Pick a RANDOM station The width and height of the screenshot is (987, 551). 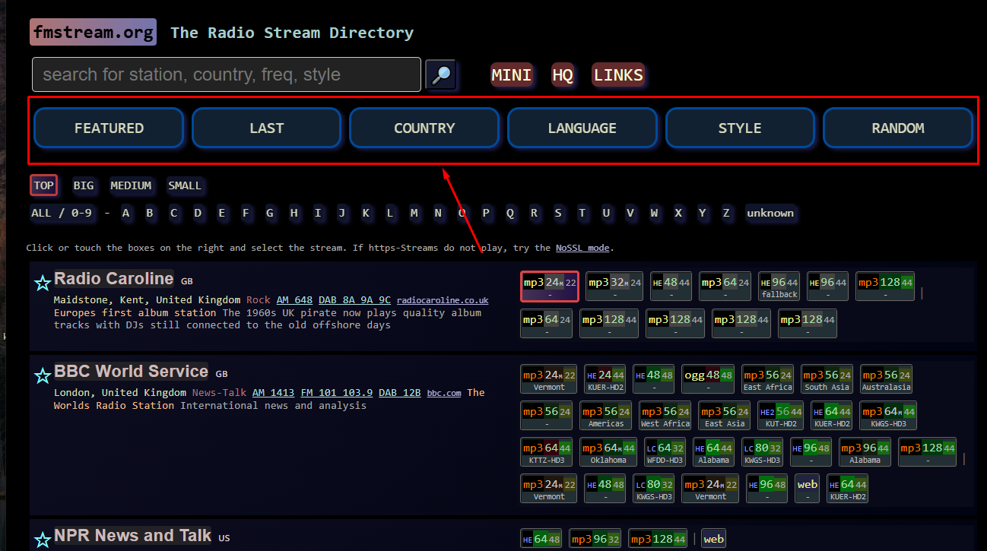(898, 128)
